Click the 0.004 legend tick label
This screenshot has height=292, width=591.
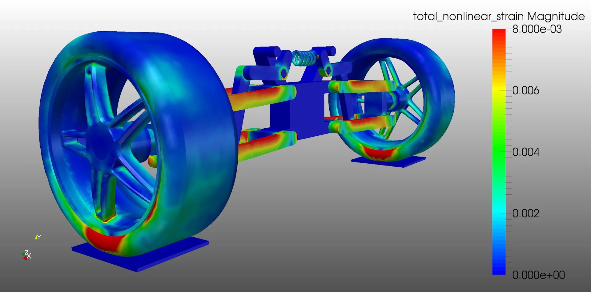coord(526,152)
